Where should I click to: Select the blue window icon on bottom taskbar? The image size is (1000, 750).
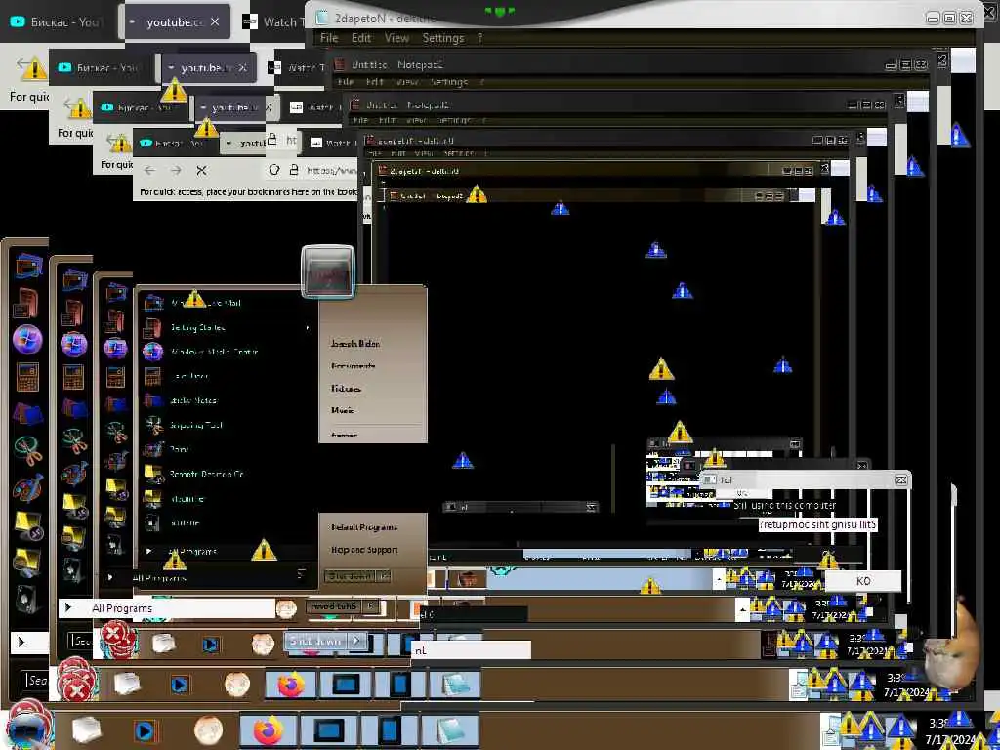(328, 731)
